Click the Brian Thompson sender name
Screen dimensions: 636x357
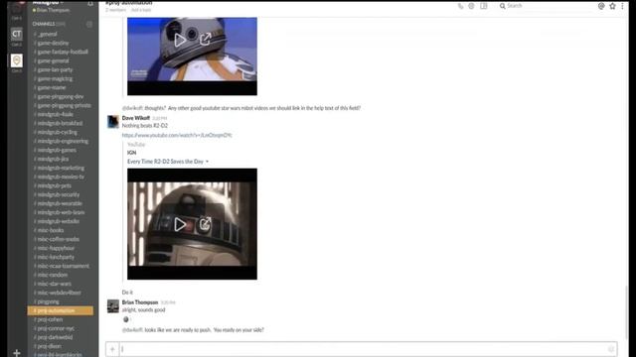(140, 302)
